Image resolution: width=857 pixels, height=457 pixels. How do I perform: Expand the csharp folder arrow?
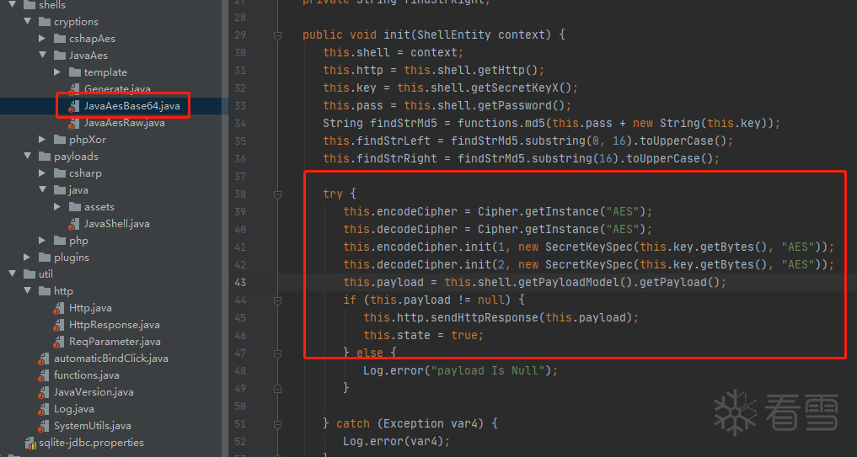43,173
